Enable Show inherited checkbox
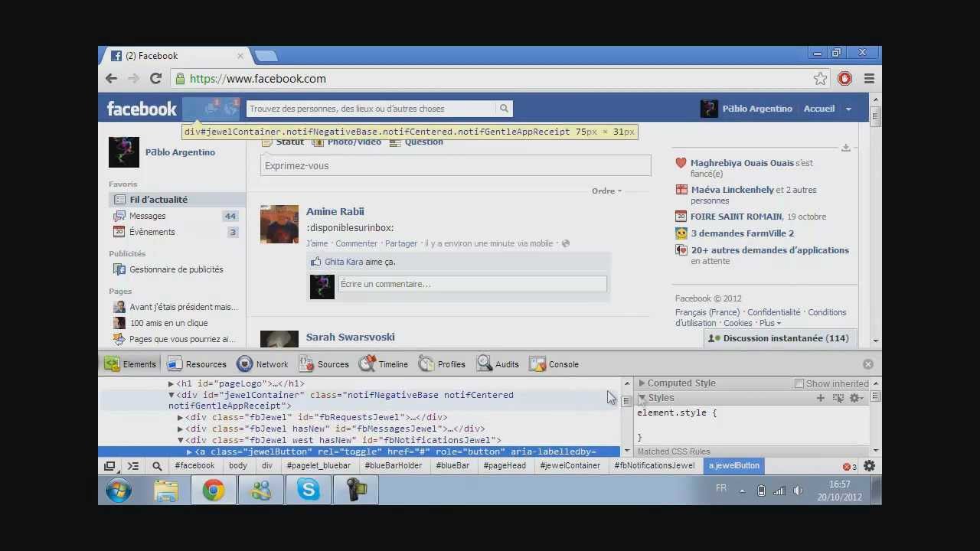Viewport: 980px width, 551px height. [x=799, y=383]
